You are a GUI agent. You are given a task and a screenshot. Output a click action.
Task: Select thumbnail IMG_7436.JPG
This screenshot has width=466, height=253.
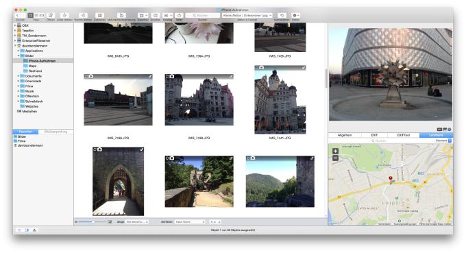pyautogui.click(x=118, y=100)
